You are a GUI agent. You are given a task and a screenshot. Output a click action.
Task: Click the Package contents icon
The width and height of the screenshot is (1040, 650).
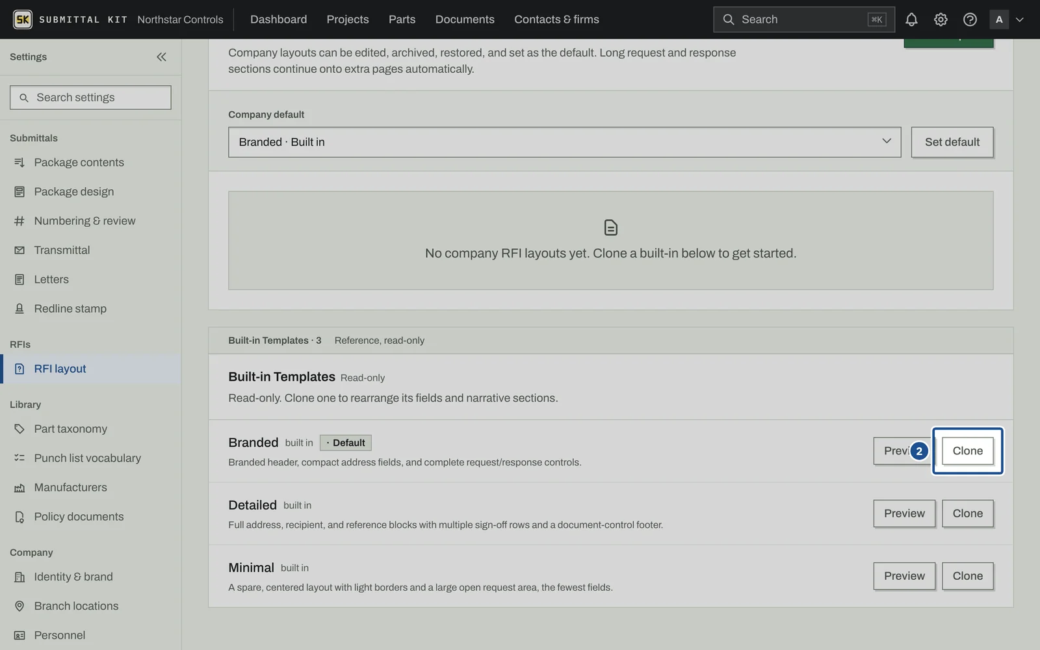19,162
